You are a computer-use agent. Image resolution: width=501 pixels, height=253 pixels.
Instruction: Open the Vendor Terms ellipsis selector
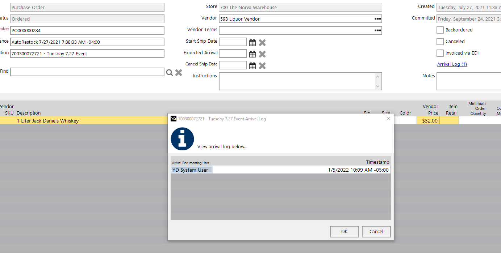pyautogui.click(x=377, y=30)
